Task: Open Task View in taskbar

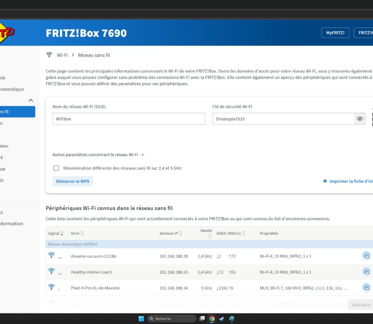Action: point(202,319)
